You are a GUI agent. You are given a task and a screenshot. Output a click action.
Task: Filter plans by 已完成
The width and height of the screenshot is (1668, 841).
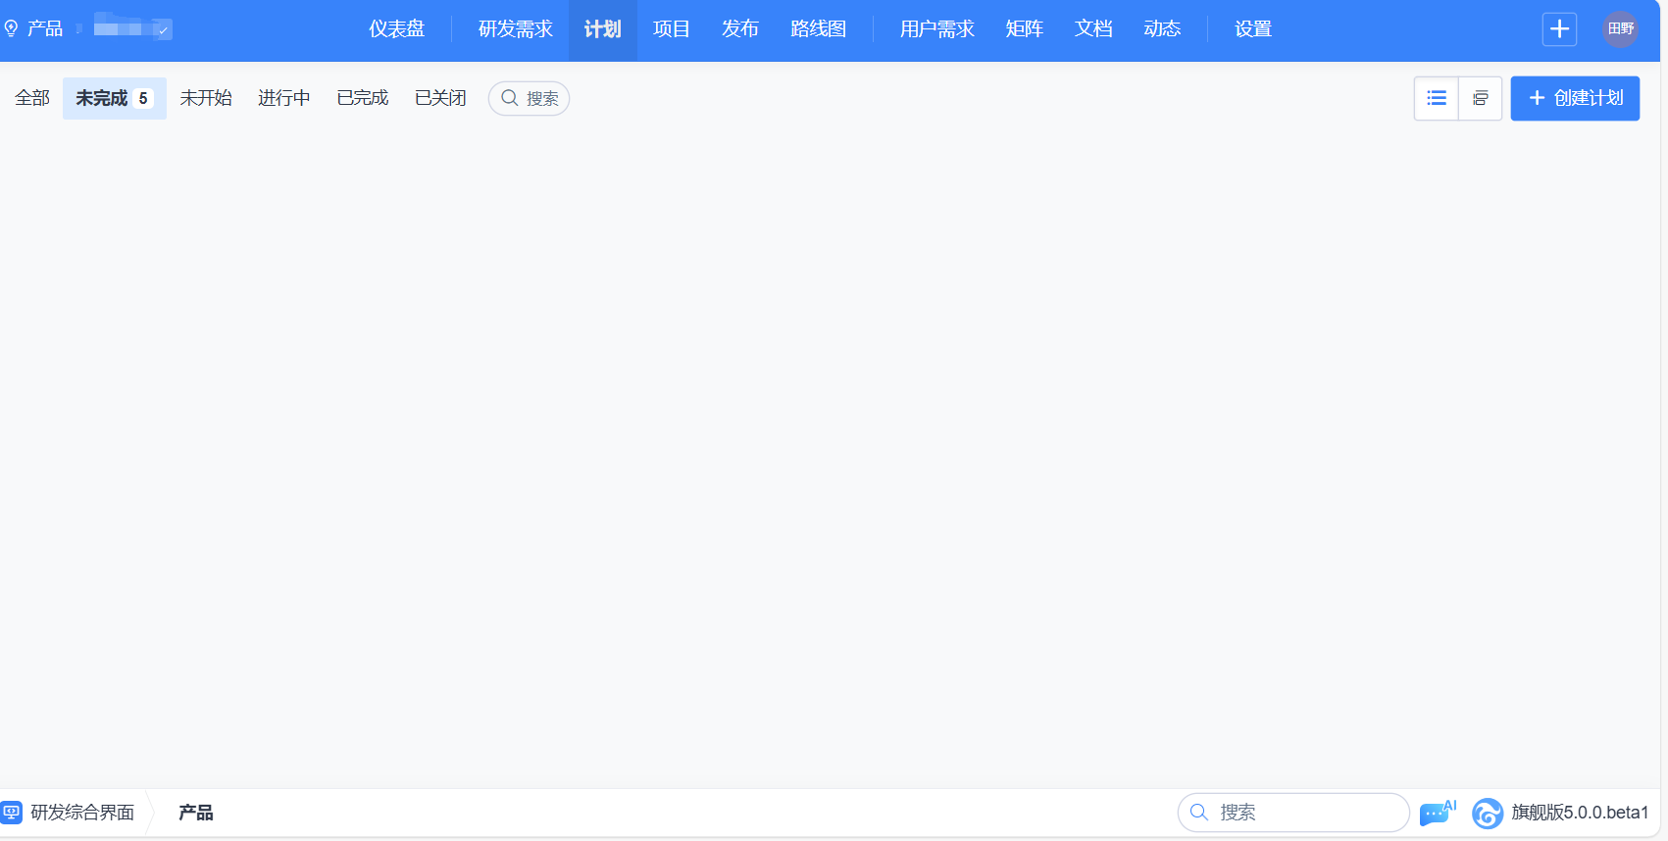click(x=363, y=98)
